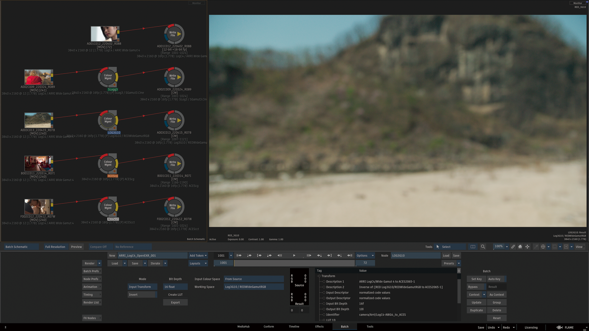Select the LOG3G10 Colour Mgmt node

108,120
